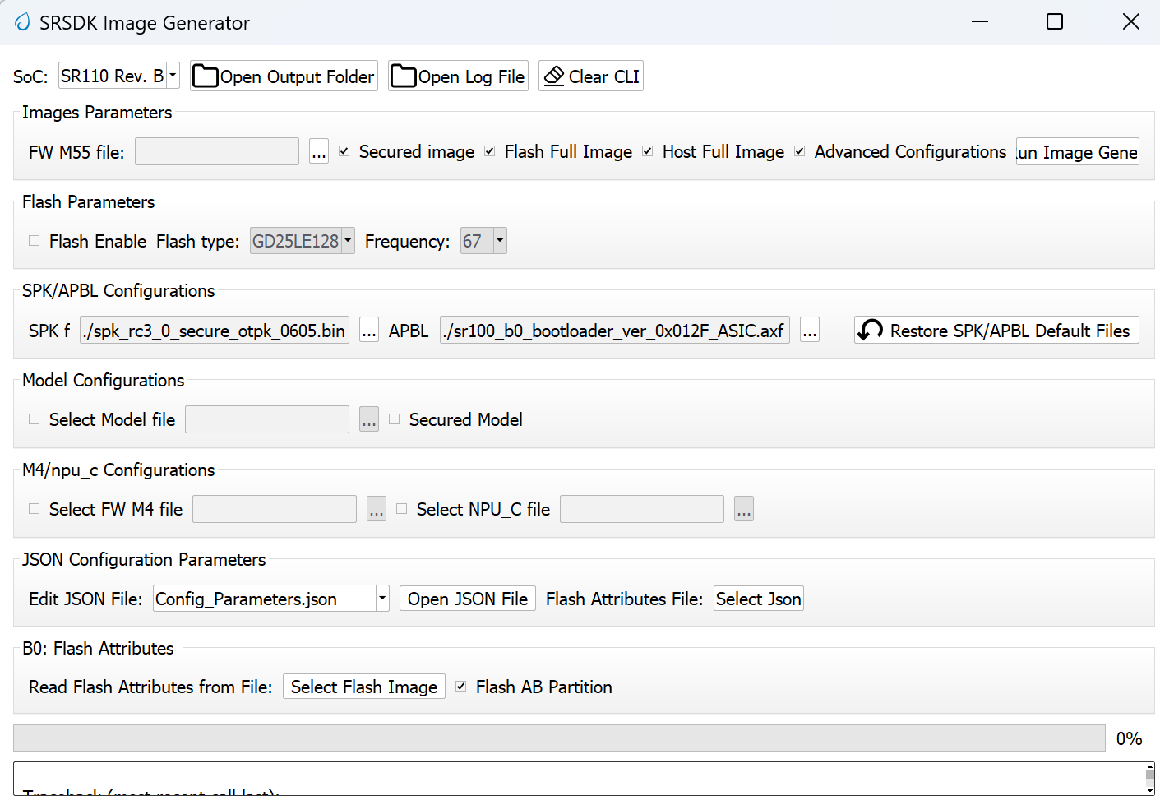The image size is (1160, 805).
Task: Click the Clear CLI eraser icon
Action: pos(554,76)
